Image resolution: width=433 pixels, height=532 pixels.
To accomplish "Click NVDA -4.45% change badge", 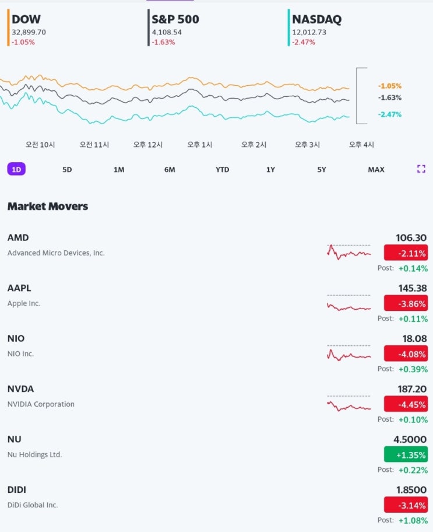I will click(x=406, y=404).
